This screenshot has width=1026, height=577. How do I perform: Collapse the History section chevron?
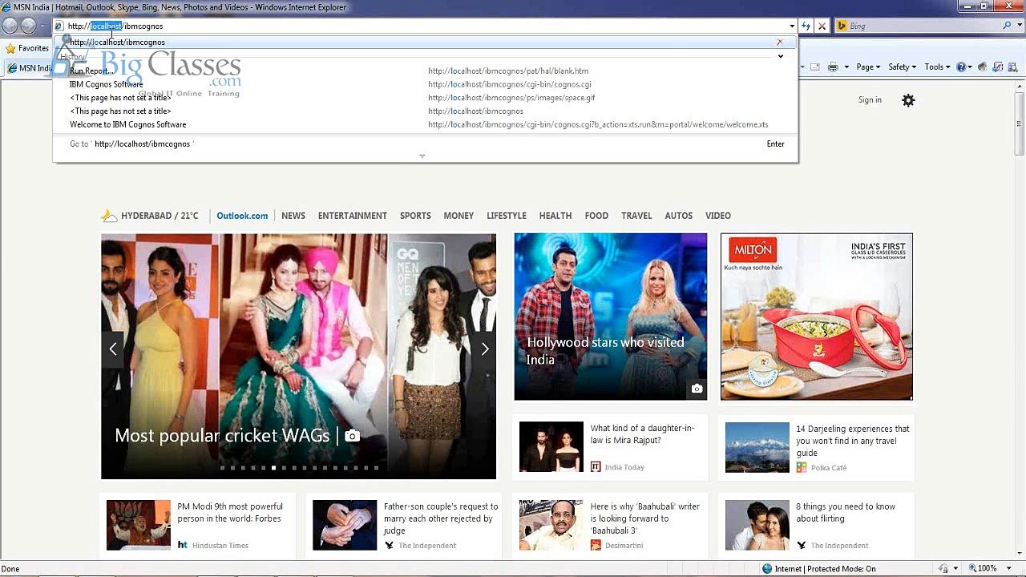780,56
